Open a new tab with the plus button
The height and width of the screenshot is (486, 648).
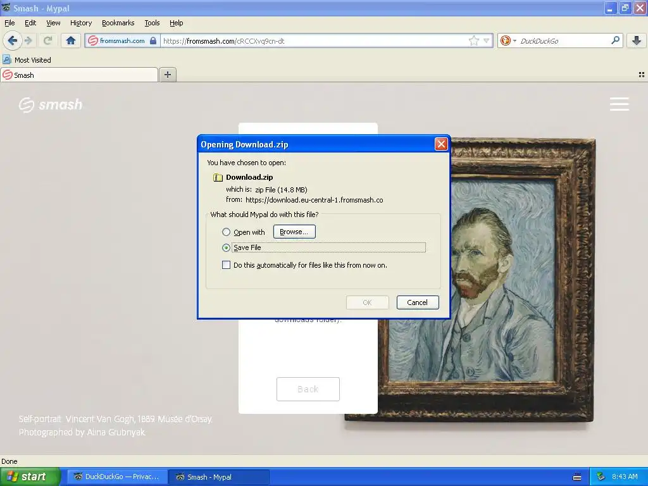pyautogui.click(x=167, y=75)
